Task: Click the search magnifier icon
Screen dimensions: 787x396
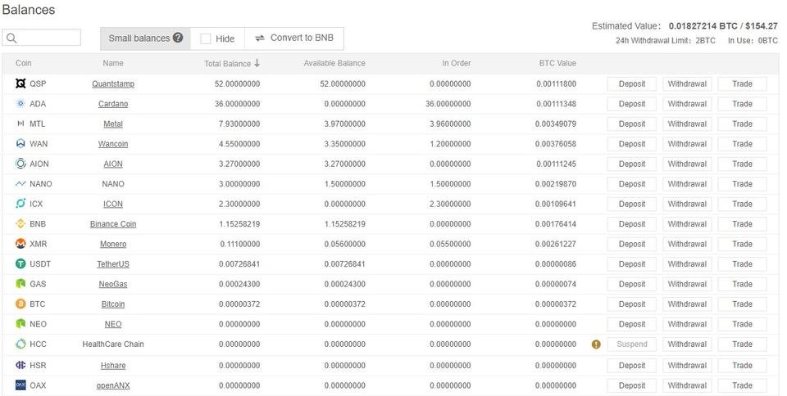Action: point(11,38)
